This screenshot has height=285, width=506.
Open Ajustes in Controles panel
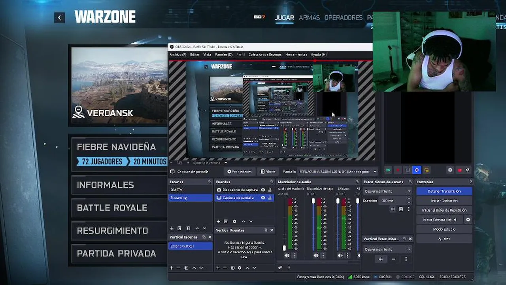pyautogui.click(x=444, y=239)
